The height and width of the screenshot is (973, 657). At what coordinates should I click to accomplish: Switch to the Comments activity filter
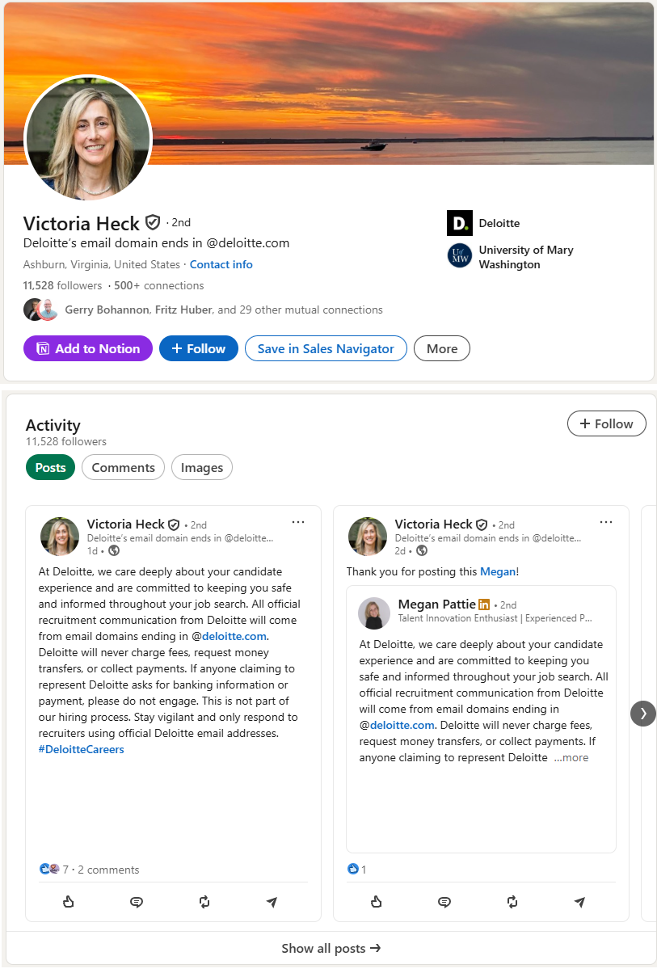[x=123, y=468]
